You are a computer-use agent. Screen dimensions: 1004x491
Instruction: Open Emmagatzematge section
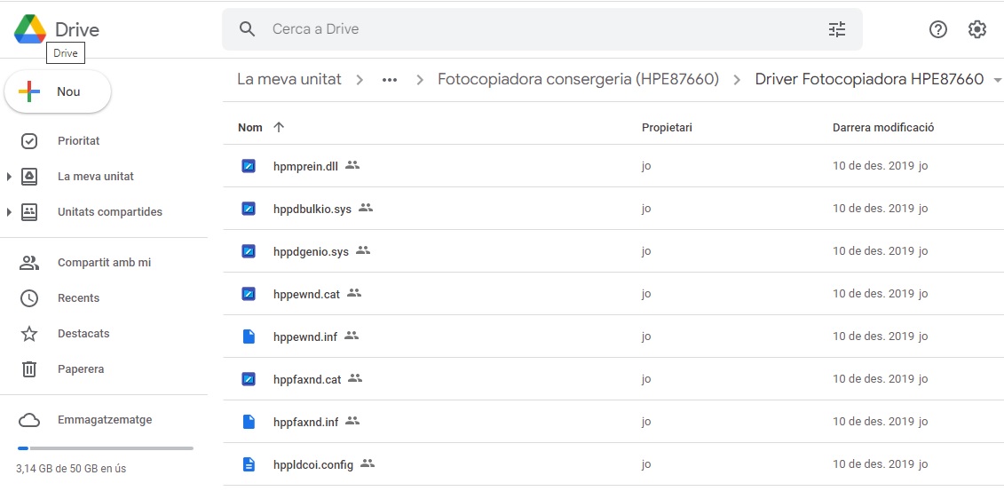105,421
